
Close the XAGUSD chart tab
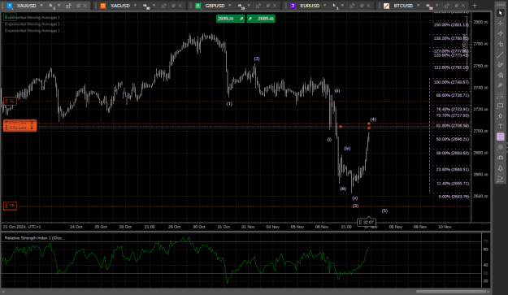[180, 6]
